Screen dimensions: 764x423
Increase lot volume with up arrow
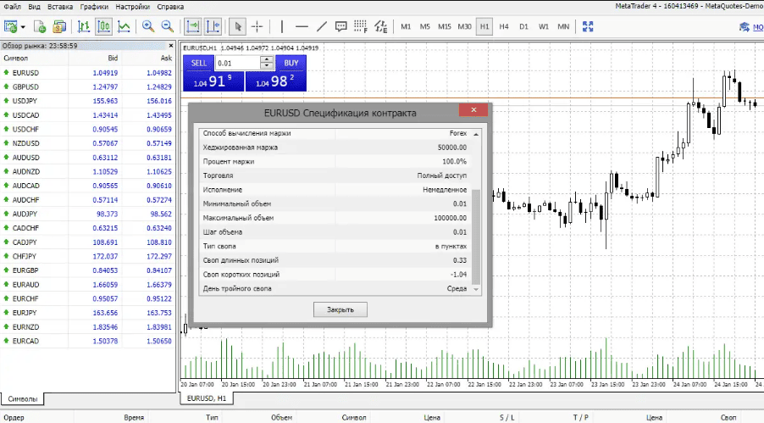pyautogui.click(x=267, y=59)
